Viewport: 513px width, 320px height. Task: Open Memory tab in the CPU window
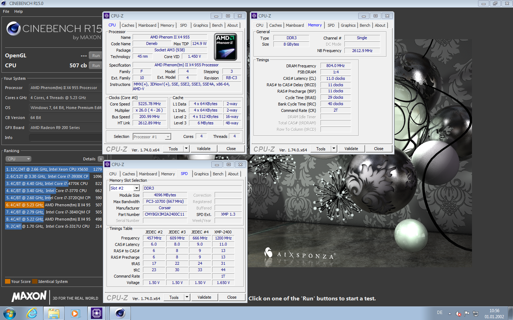tap(167, 25)
